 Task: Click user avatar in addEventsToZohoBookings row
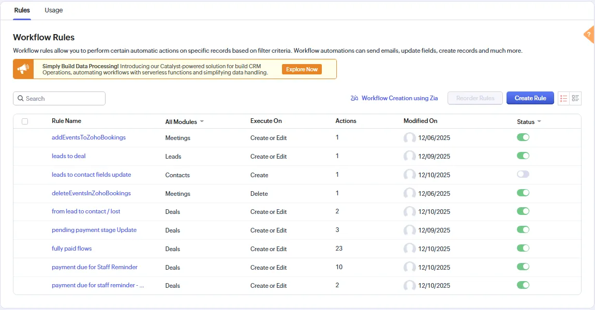coord(409,137)
